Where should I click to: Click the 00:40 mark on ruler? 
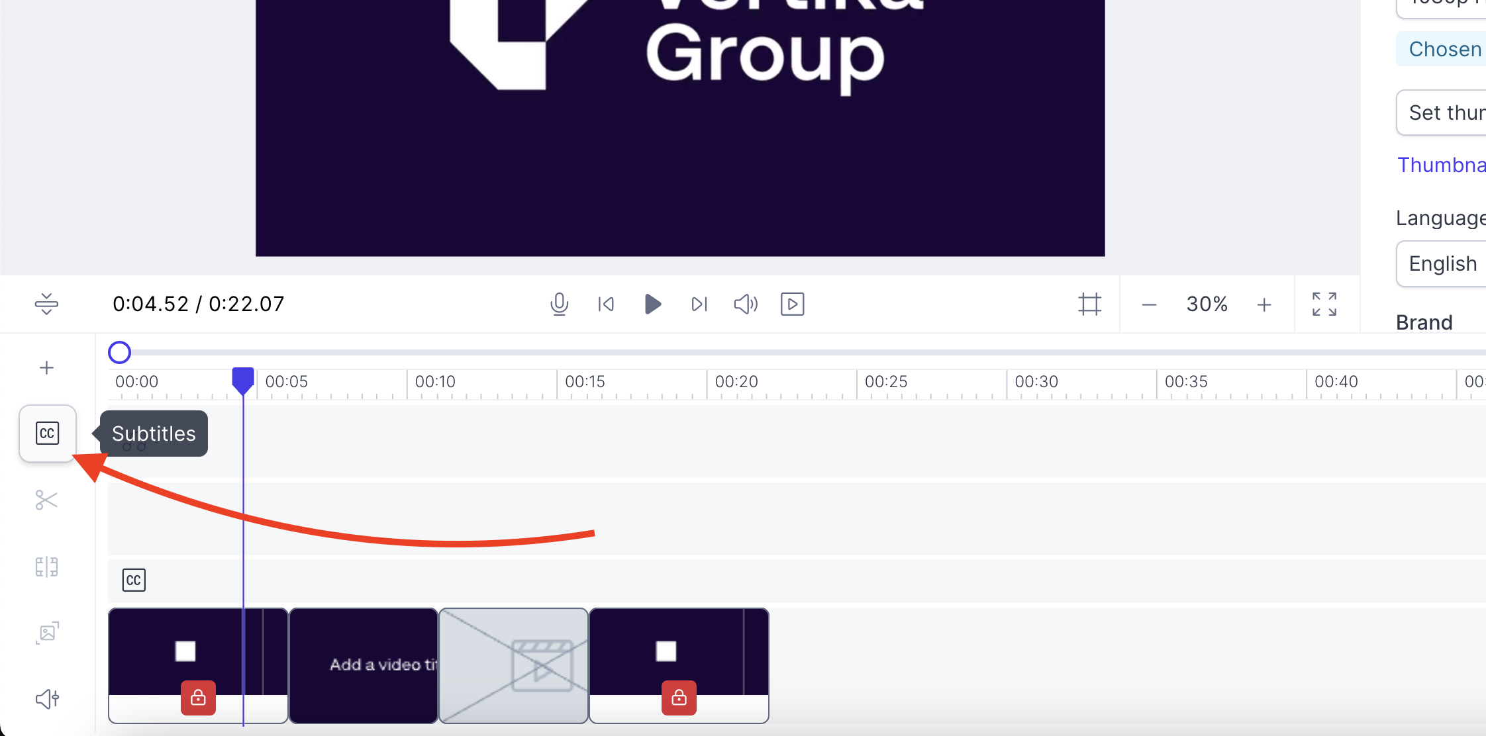coord(1336,382)
